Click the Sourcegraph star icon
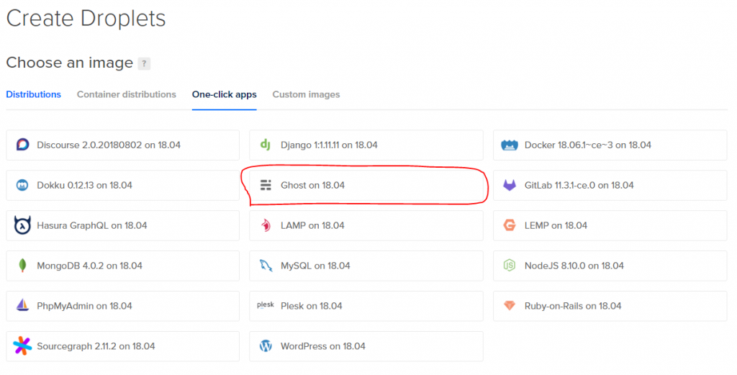 coord(22,346)
